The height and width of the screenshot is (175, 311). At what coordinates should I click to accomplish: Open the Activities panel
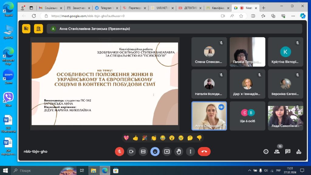299,151
